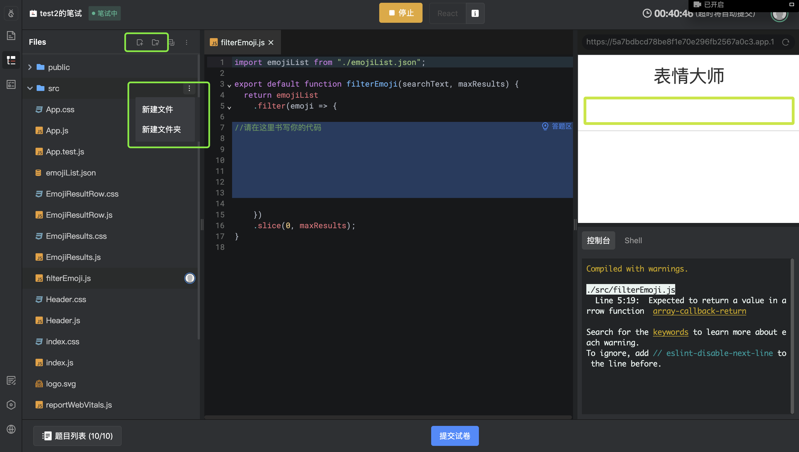This screenshot has width=799, height=452.
Task: Open the Files panel more options menu
Action: point(187,42)
